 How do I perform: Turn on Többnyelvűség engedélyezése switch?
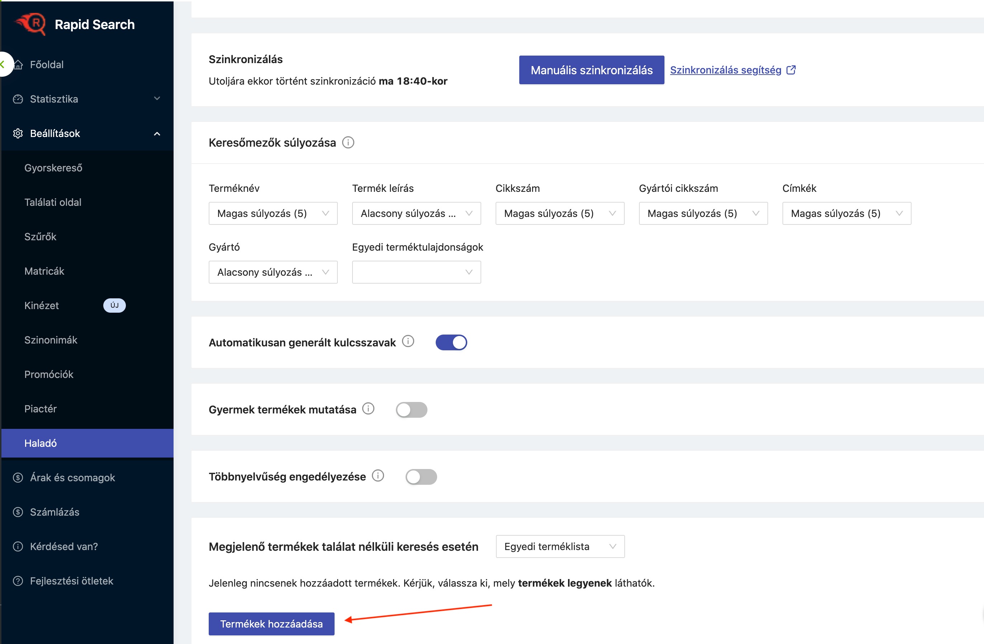click(x=421, y=477)
